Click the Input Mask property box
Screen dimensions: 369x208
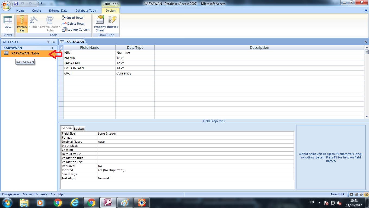click(196, 146)
